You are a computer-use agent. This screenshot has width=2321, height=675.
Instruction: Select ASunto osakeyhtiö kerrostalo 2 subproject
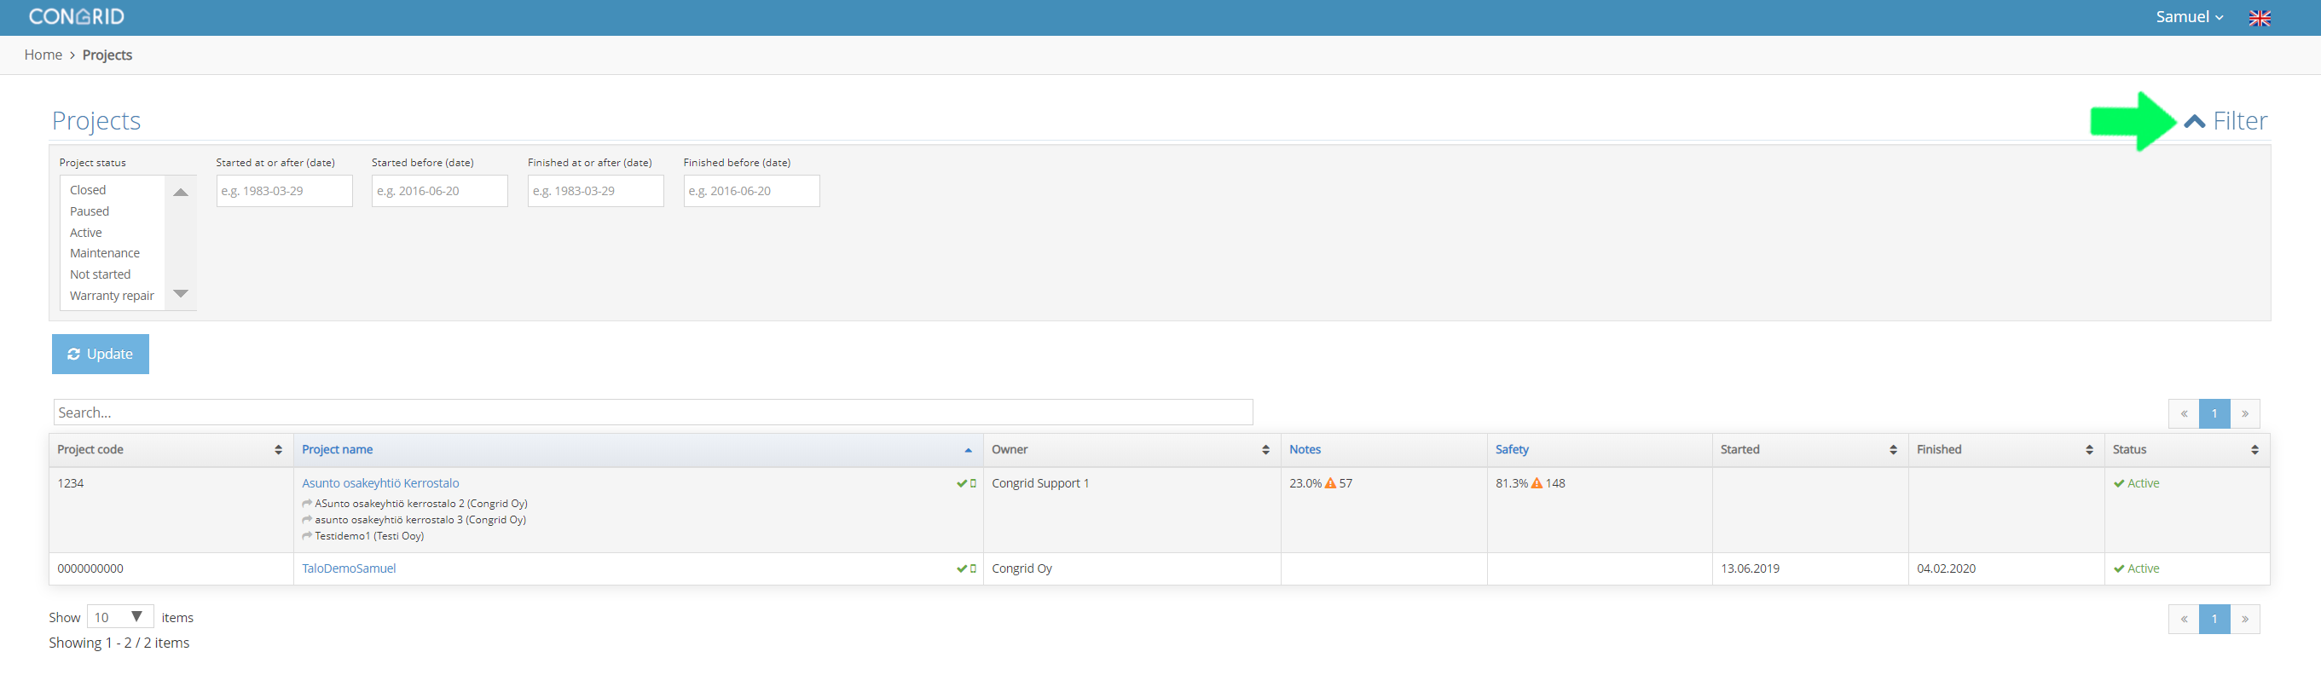point(420,504)
